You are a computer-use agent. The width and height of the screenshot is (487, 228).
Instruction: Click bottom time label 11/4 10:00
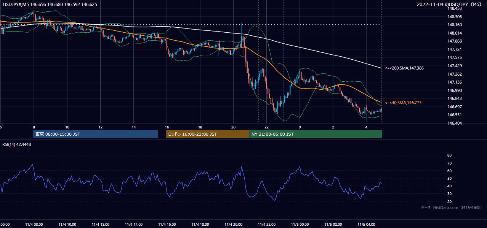point(67,224)
